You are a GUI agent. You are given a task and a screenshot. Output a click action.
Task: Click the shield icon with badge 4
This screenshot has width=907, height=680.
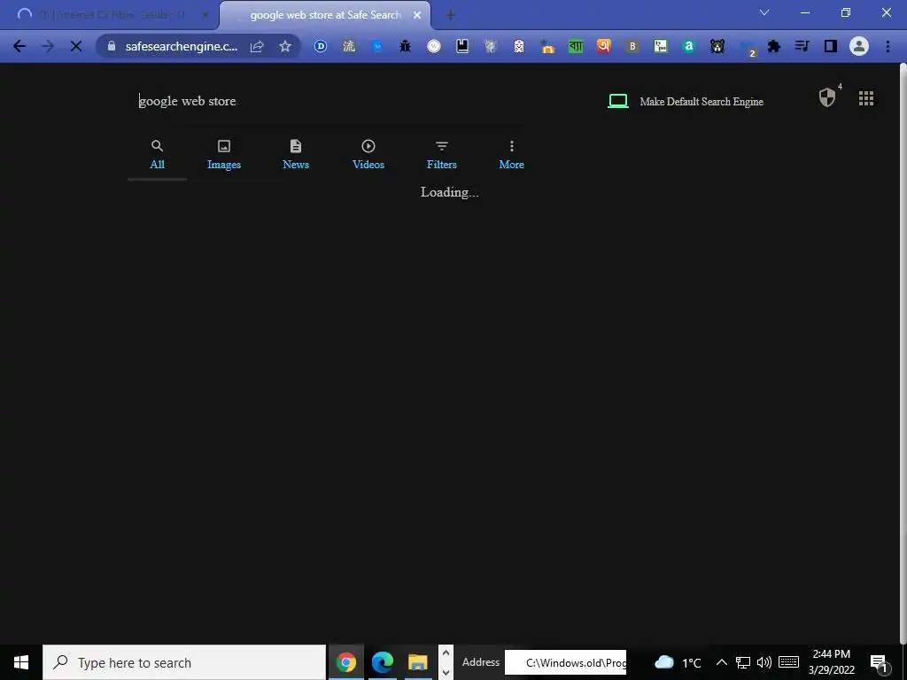point(828,97)
